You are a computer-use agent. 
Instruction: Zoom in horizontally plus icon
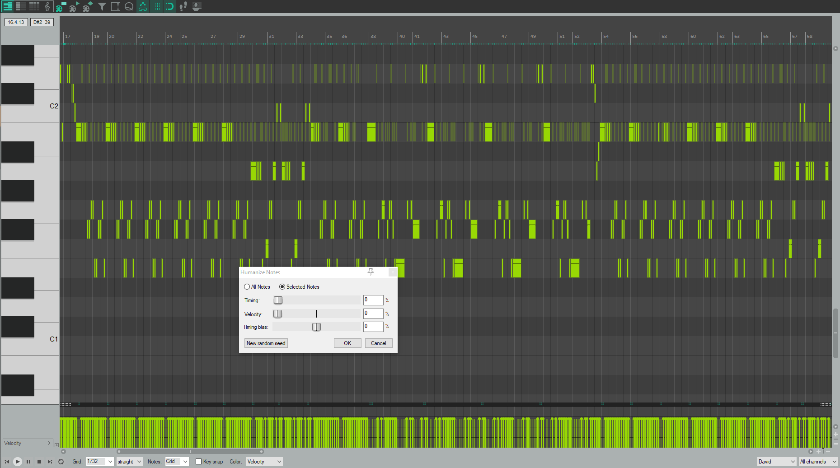(818, 451)
